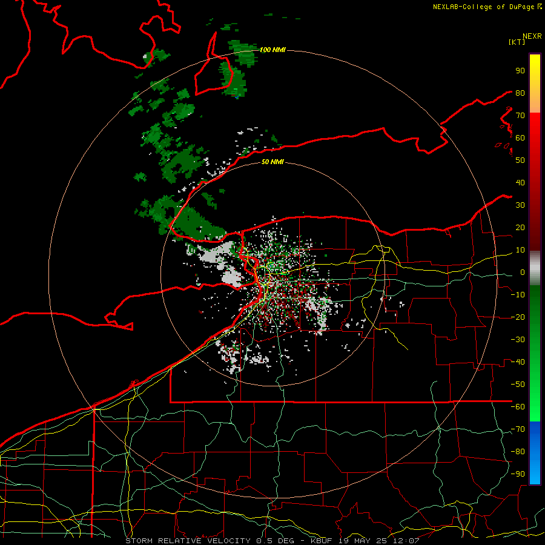Click the -30 value on velocity scale

coord(518,340)
